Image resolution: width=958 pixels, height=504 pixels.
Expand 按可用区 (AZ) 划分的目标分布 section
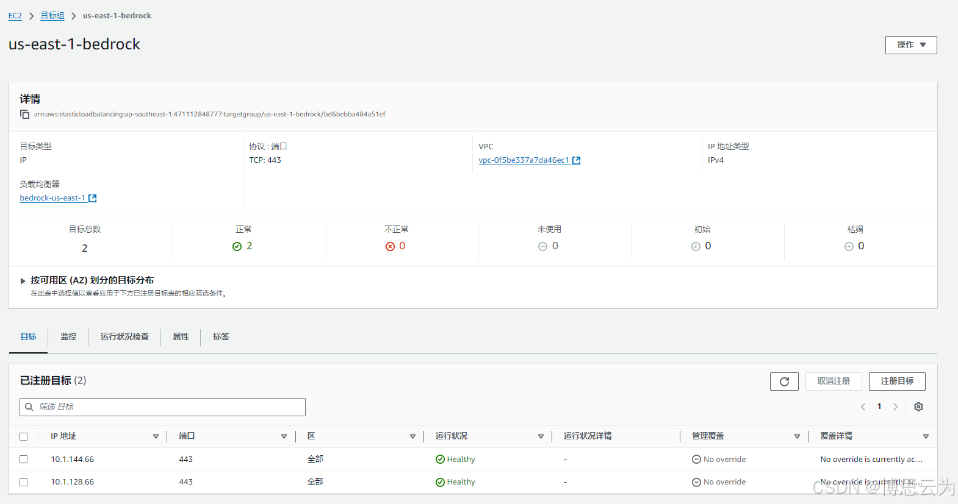pos(23,281)
